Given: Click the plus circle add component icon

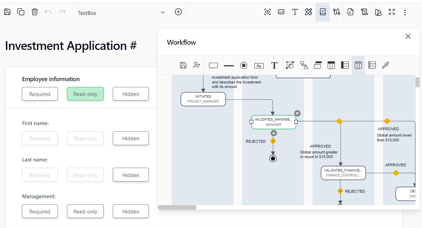Looking at the screenshot, I should click(x=178, y=12).
